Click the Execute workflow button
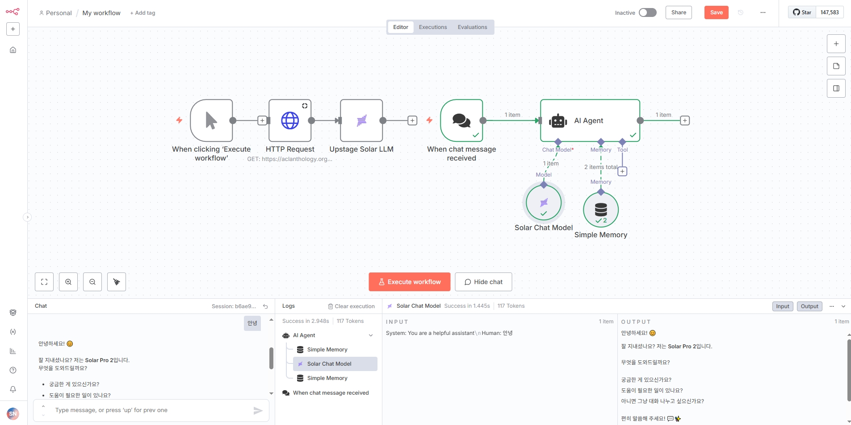Image resolution: width=851 pixels, height=425 pixels. 410,282
